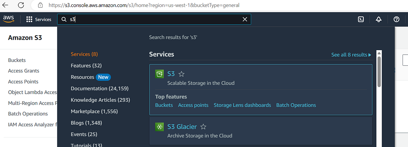Open the notifications bell icon

(x=378, y=19)
